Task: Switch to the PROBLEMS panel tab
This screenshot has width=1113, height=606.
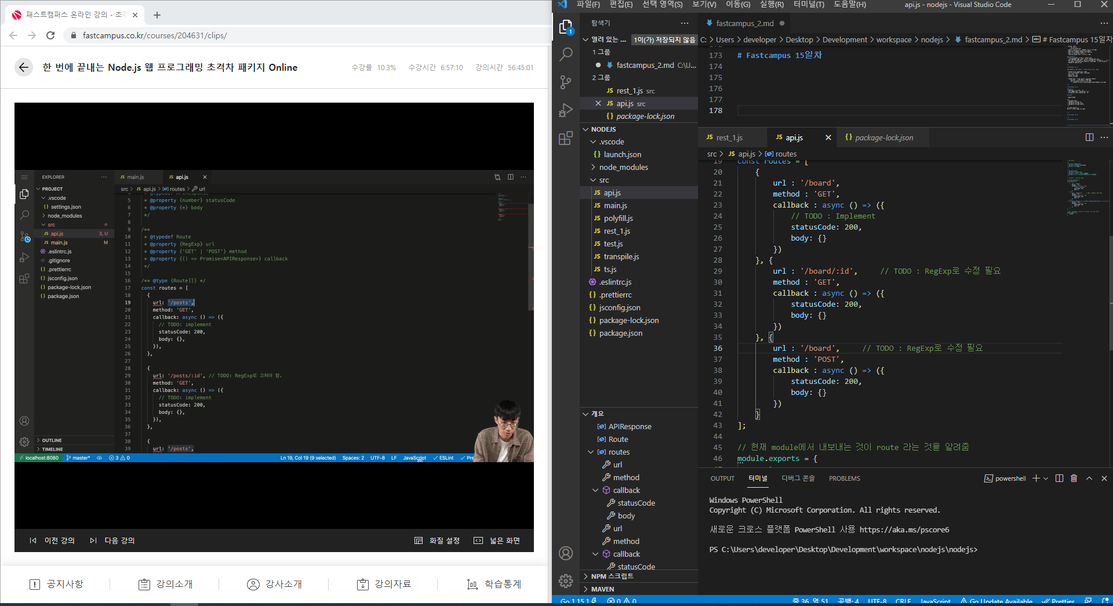Action: [x=844, y=478]
